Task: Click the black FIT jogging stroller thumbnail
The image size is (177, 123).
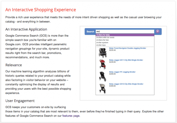Action: (x=103, y=76)
